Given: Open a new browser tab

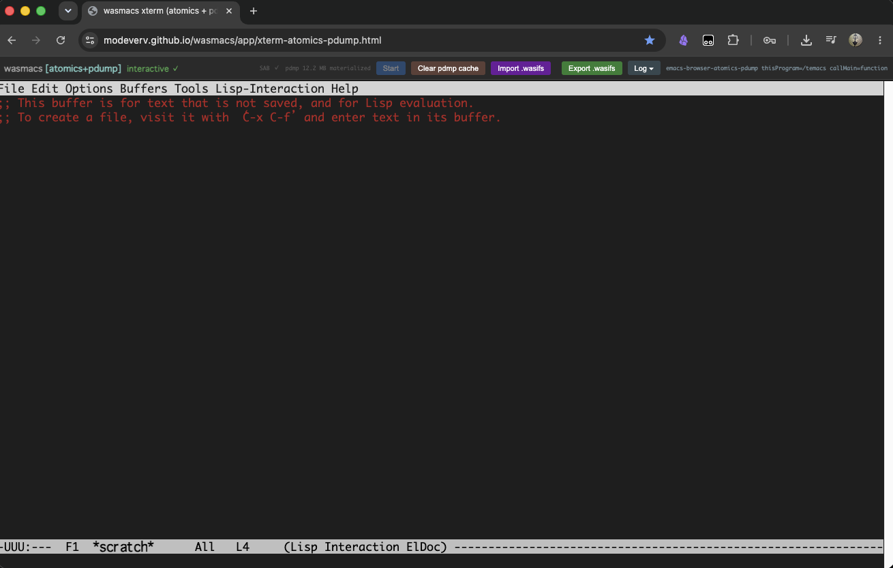Looking at the screenshot, I should click(254, 11).
